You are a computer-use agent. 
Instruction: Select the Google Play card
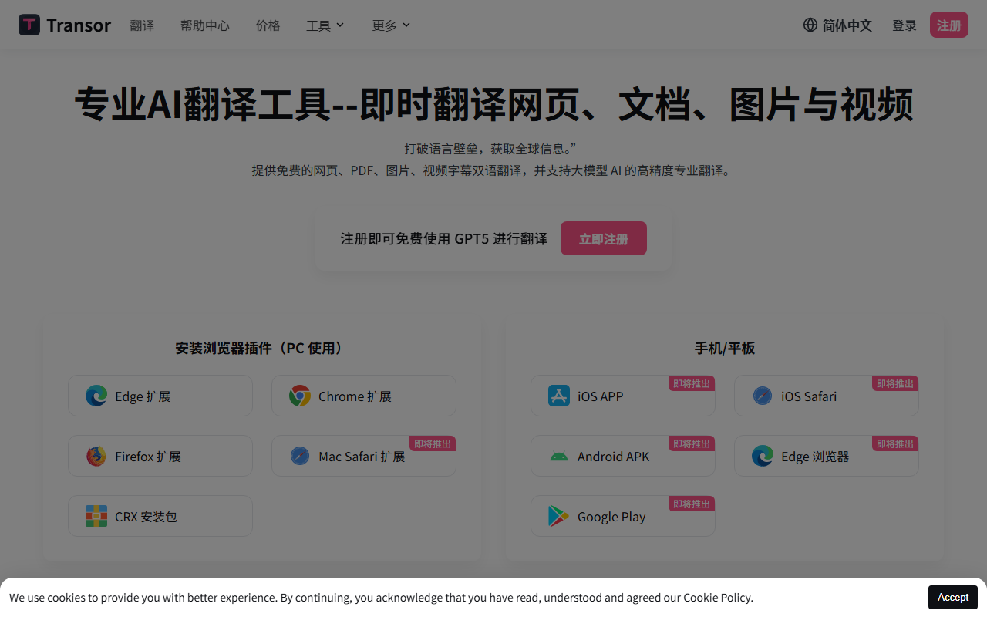click(x=623, y=516)
